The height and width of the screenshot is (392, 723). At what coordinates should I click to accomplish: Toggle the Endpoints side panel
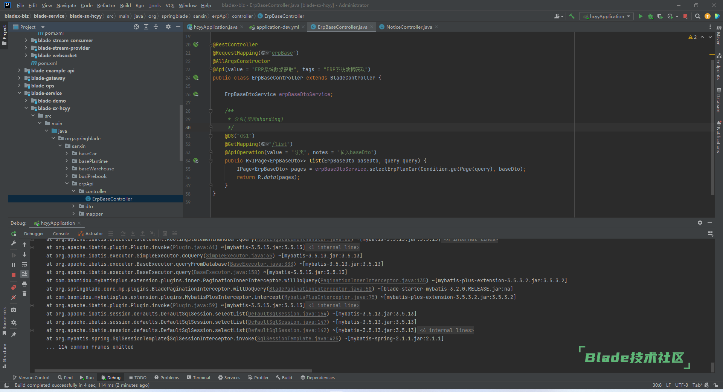coord(718,66)
